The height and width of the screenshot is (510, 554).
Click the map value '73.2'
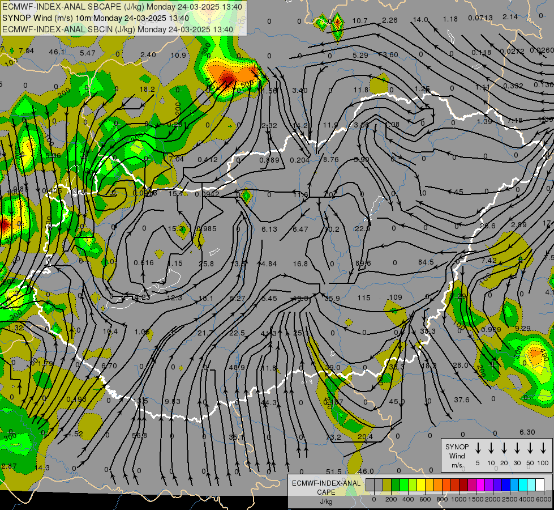pos(333,437)
